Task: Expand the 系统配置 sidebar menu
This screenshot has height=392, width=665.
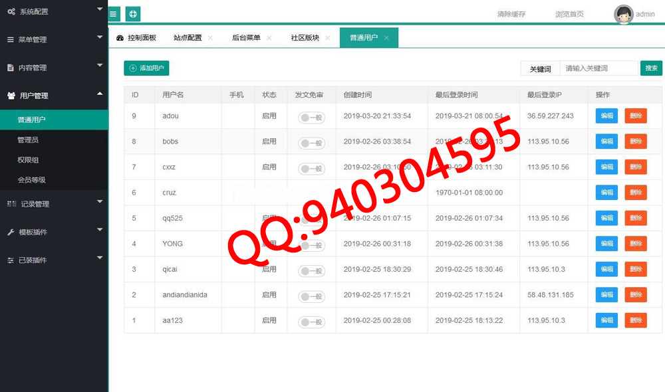Action: click(53, 11)
